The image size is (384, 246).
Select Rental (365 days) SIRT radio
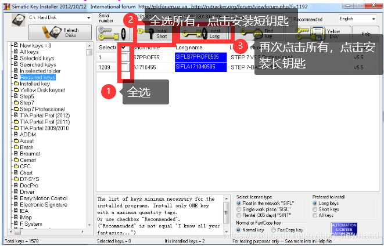pos(239,215)
